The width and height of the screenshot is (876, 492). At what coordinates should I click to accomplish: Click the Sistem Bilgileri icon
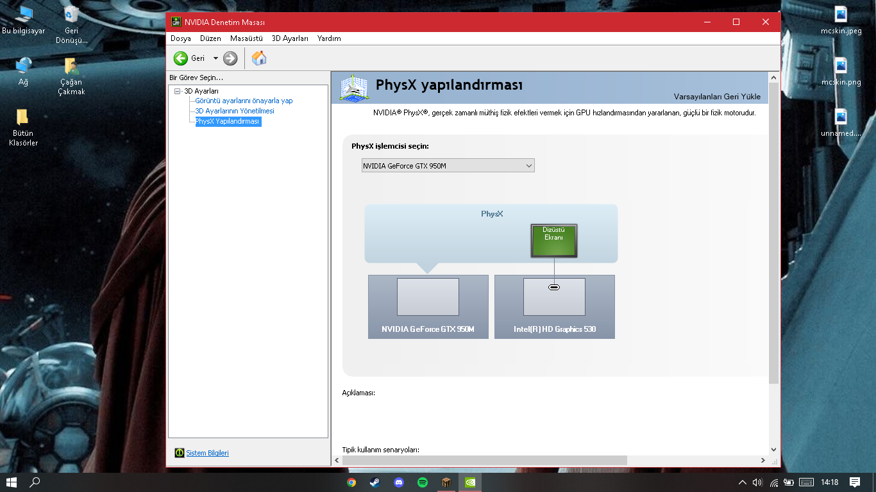pos(180,453)
